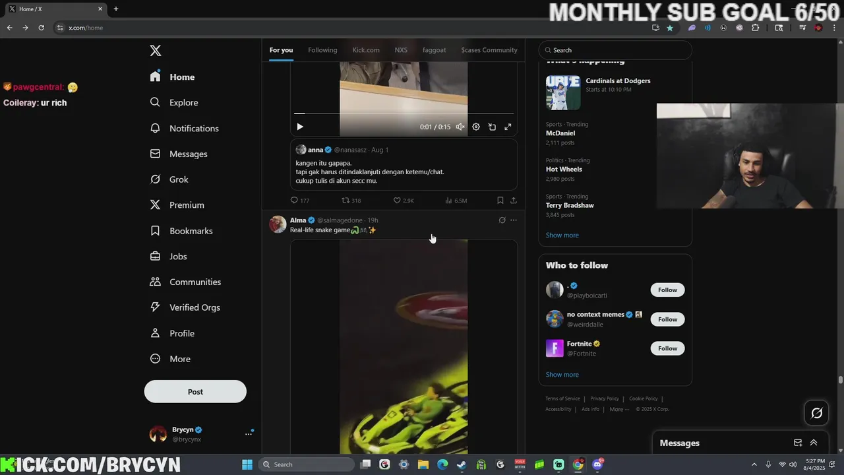Switch to the Kick.com tab
The height and width of the screenshot is (475, 844).
pos(366,50)
